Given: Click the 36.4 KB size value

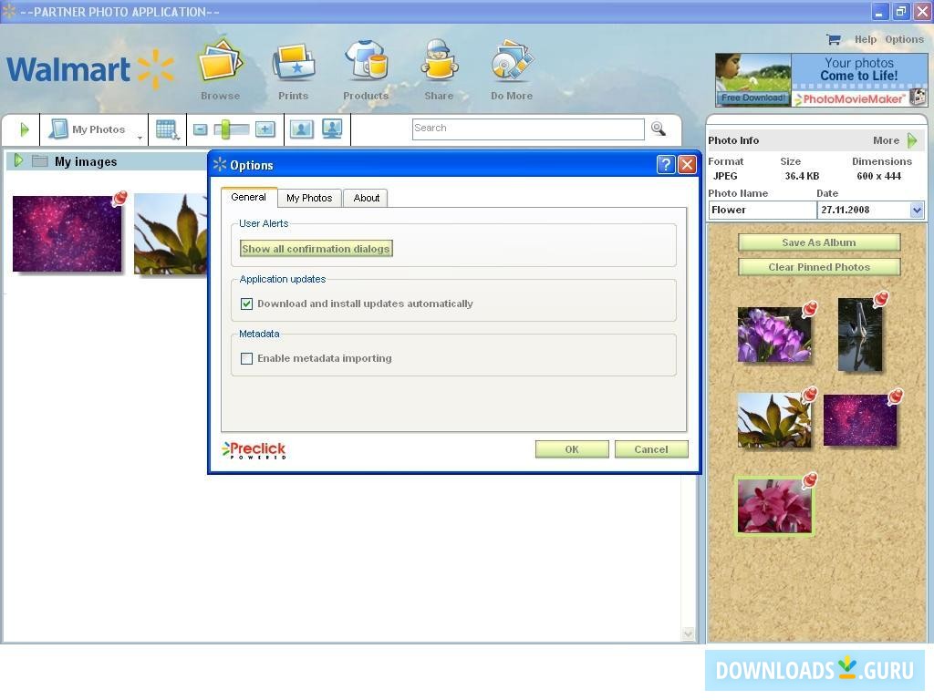Looking at the screenshot, I should (x=802, y=176).
